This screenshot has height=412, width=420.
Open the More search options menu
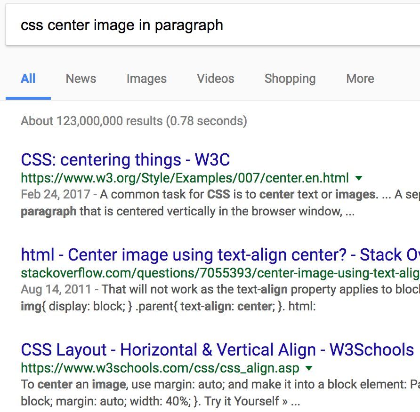(x=360, y=79)
